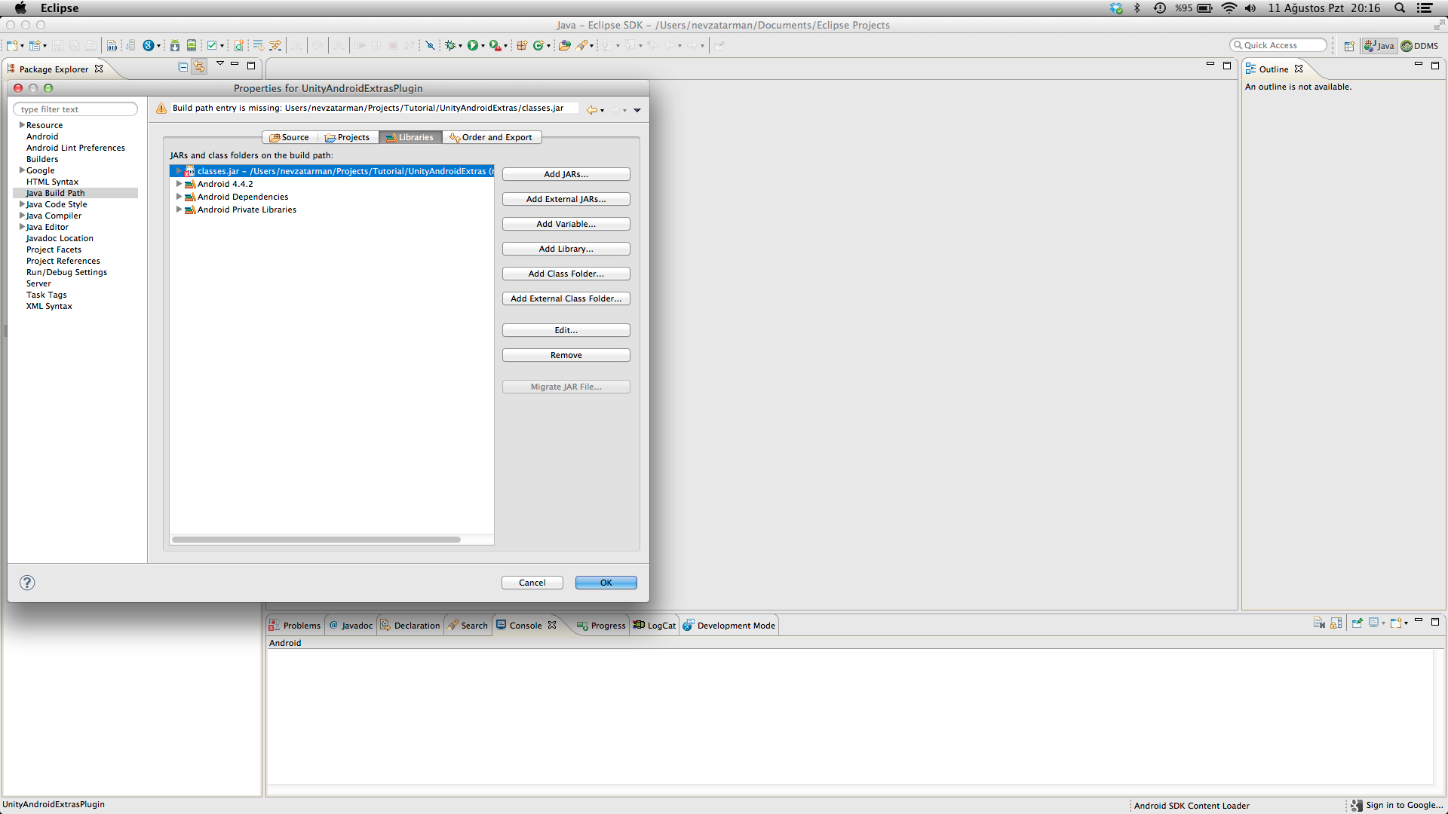Click Collapse All icon in Package Explorer
This screenshot has height=814, width=1448.
(x=183, y=66)
